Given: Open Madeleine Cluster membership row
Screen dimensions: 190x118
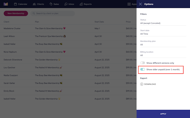Looking at the screenshot, I should 68,28.
